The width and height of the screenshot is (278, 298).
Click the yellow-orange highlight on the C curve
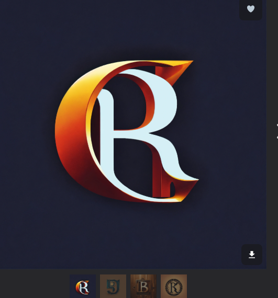point(76,91)
